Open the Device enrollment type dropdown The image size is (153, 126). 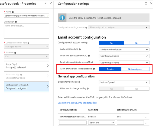pos(26,47)
